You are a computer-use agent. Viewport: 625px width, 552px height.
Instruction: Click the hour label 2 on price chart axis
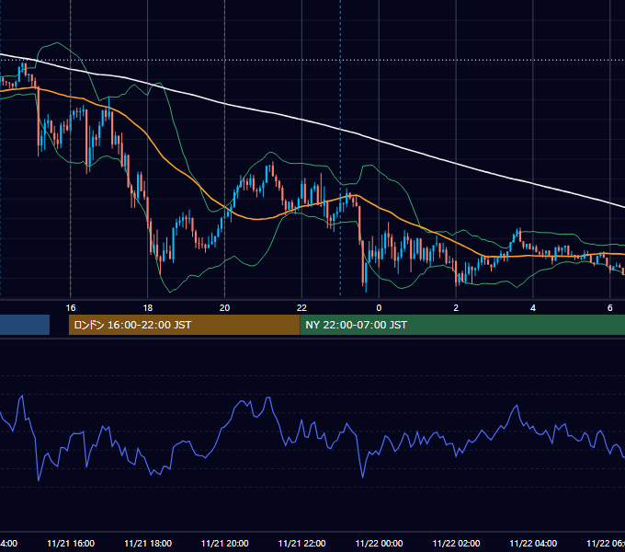click(456, 307)
